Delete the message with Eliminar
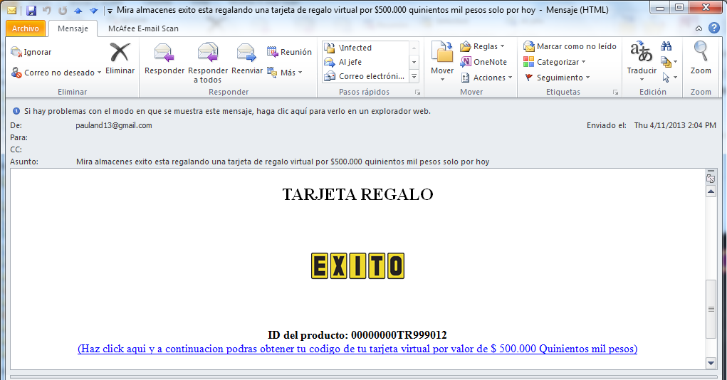The width and height of the screenshot is (727, 380). [x=120, y=58]
